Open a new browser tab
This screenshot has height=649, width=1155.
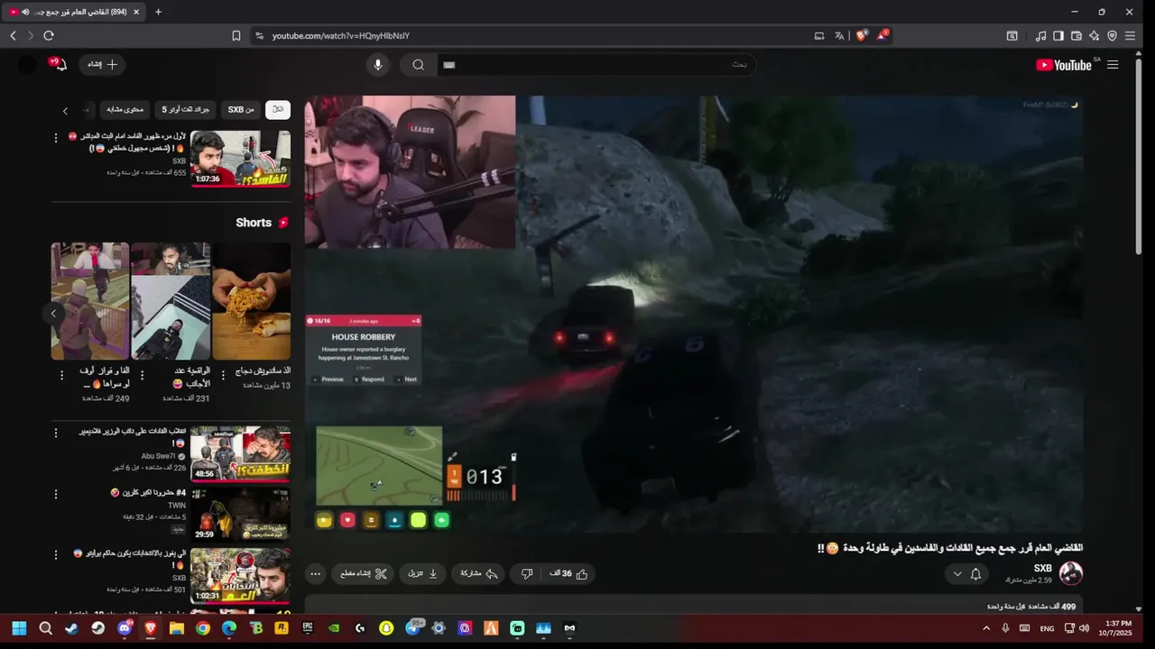158,12
